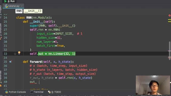Click the light bulb intention icon on line 33
Screen dimensions: 171x96
(x=19, y=53)
